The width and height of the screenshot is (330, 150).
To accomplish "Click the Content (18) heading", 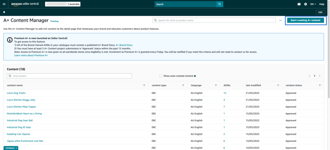I will coord(16,69).
